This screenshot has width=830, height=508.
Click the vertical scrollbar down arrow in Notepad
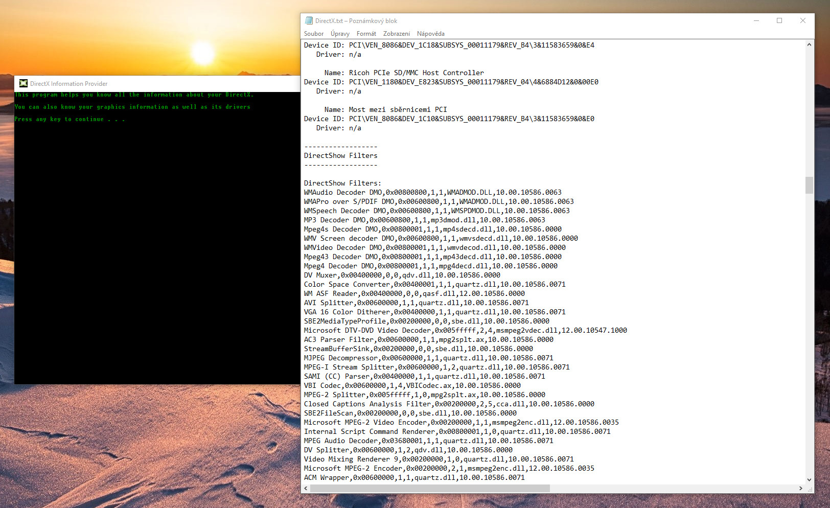(x=809, y=479)
